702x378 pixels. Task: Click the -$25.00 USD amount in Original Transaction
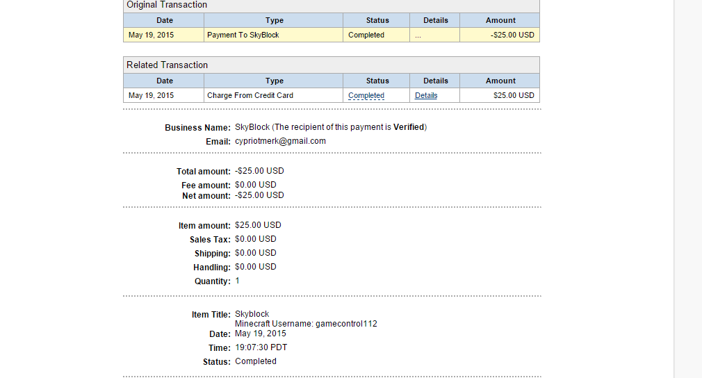pos(512,35)
